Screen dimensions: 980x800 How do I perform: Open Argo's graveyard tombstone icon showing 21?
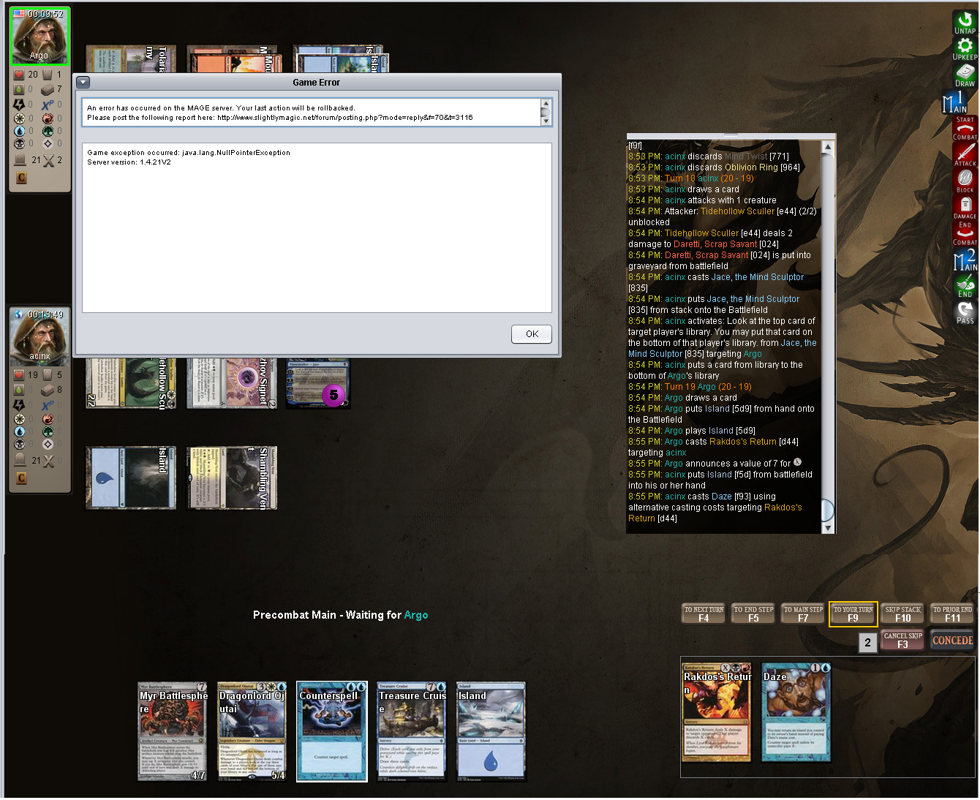pyautogui.click(x=20, y=160)
